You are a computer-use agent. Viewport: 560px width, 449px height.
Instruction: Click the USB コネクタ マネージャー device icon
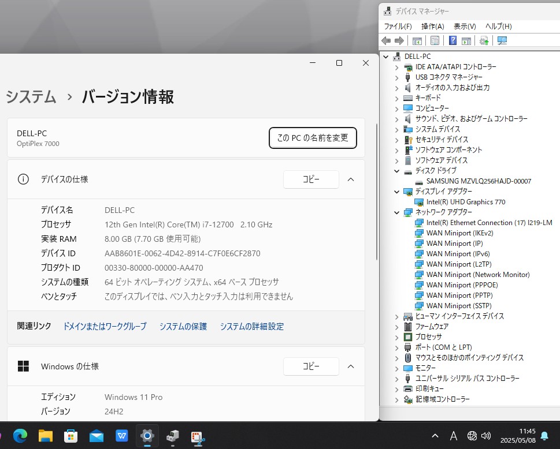click(408, 77)
